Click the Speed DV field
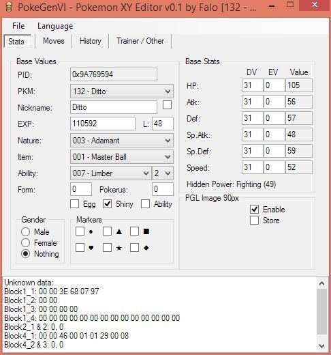The height and width of the screenshot is (355, 331). (x=253, y=167)
